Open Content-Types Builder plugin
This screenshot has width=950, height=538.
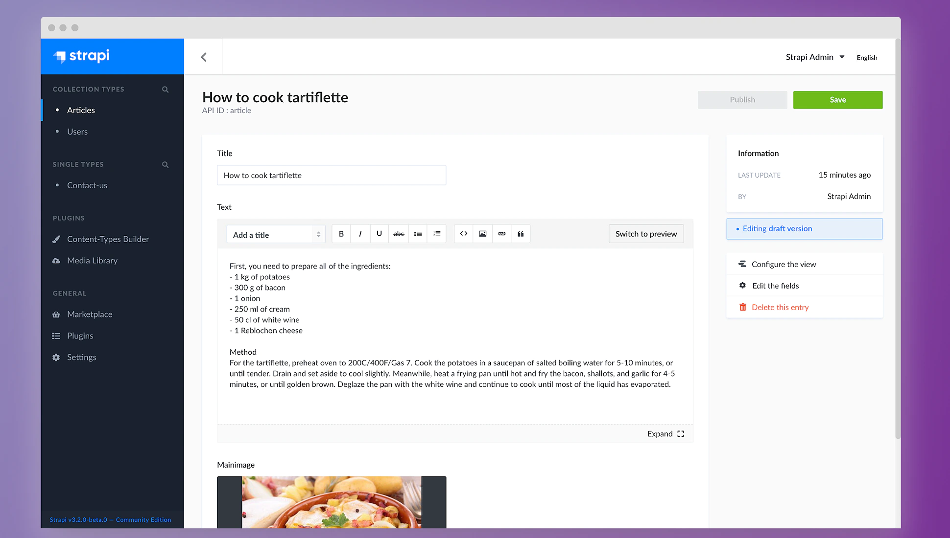pyautogui.click(x=108, y=238)
